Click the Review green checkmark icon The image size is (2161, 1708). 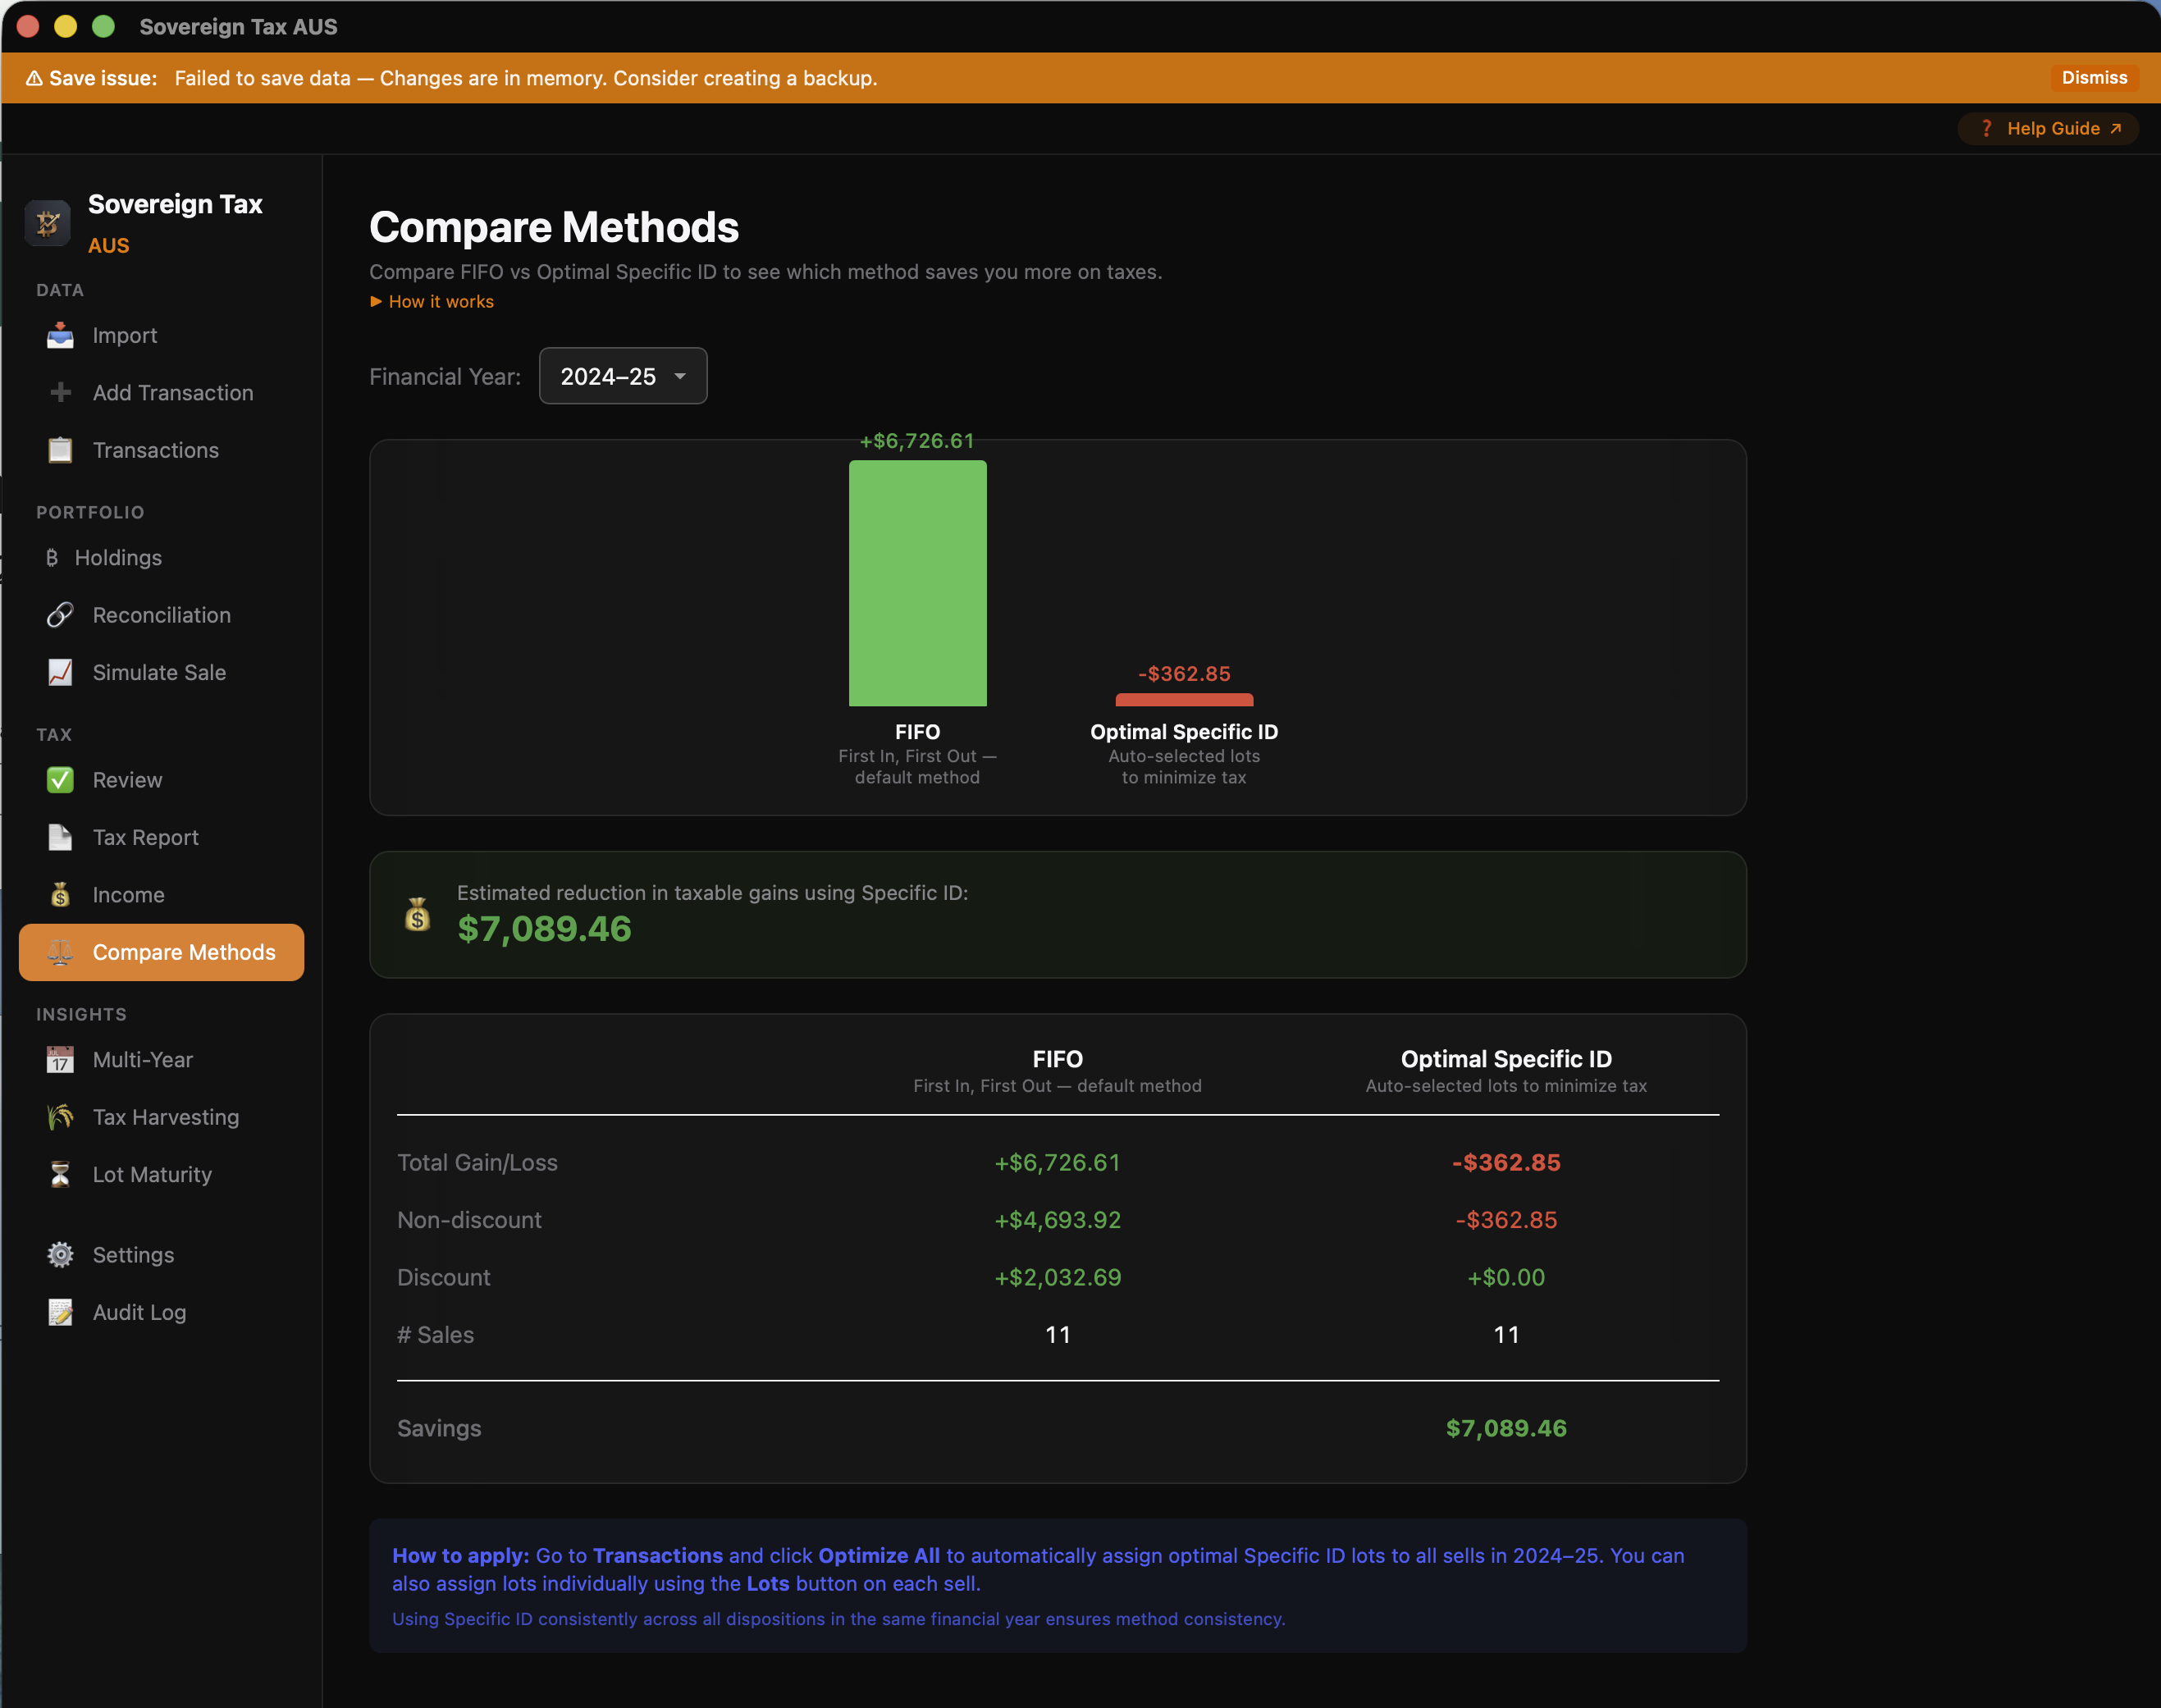point(60,779)
